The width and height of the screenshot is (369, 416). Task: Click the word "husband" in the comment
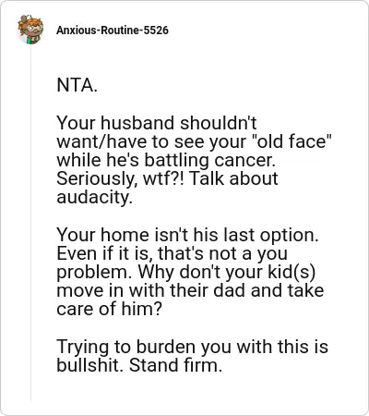pos(138,123)
